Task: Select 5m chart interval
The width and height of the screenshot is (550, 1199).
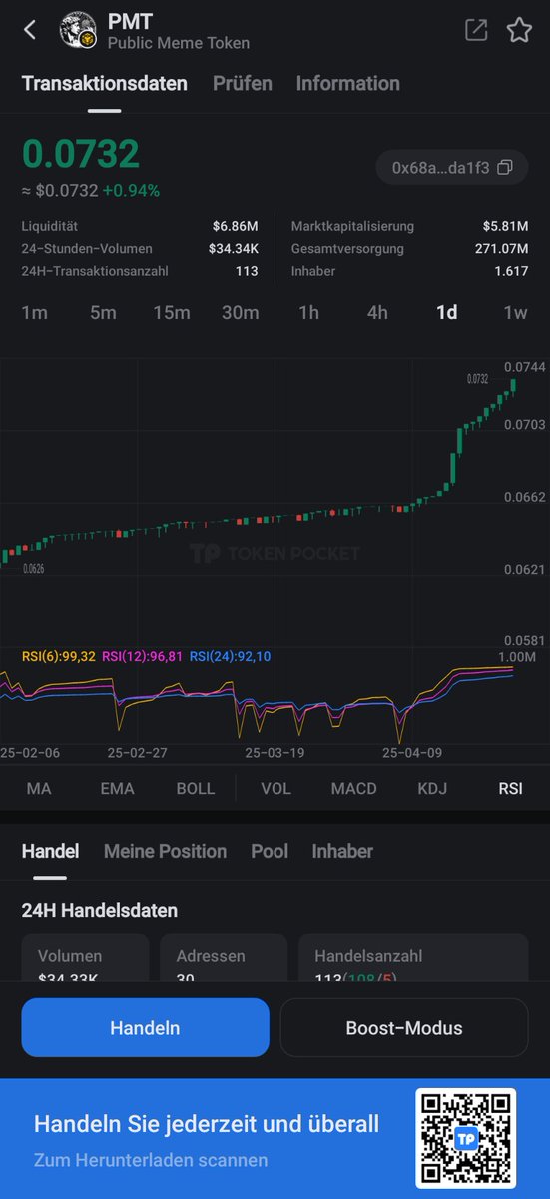Action: click(x=103, y=313)
